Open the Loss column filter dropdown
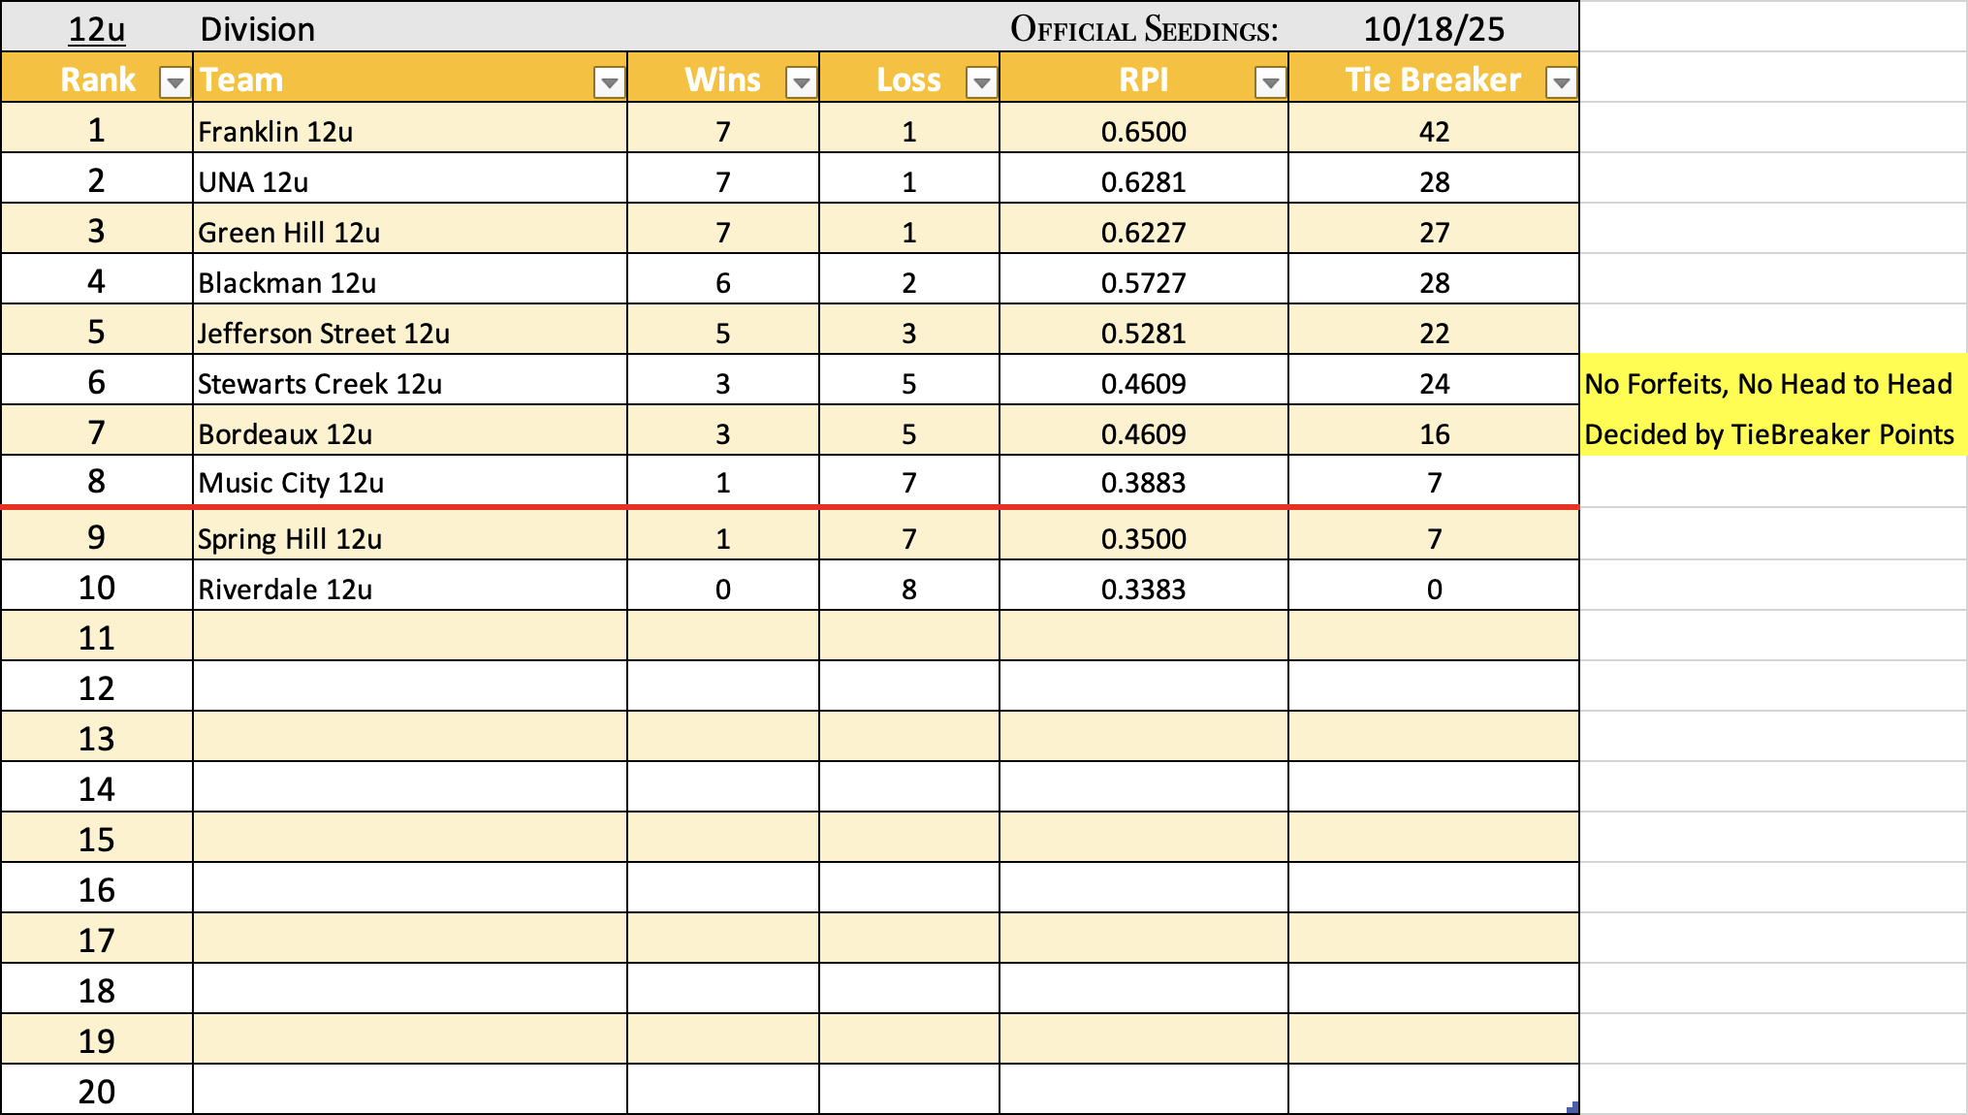Image resolution: width=1968 pixels, height=1115 pixels. point(981,83)
